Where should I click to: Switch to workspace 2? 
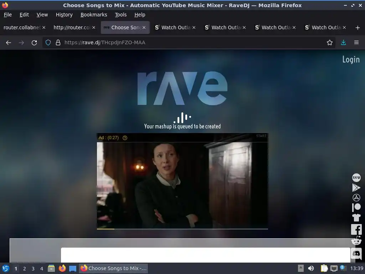point(25,269)
